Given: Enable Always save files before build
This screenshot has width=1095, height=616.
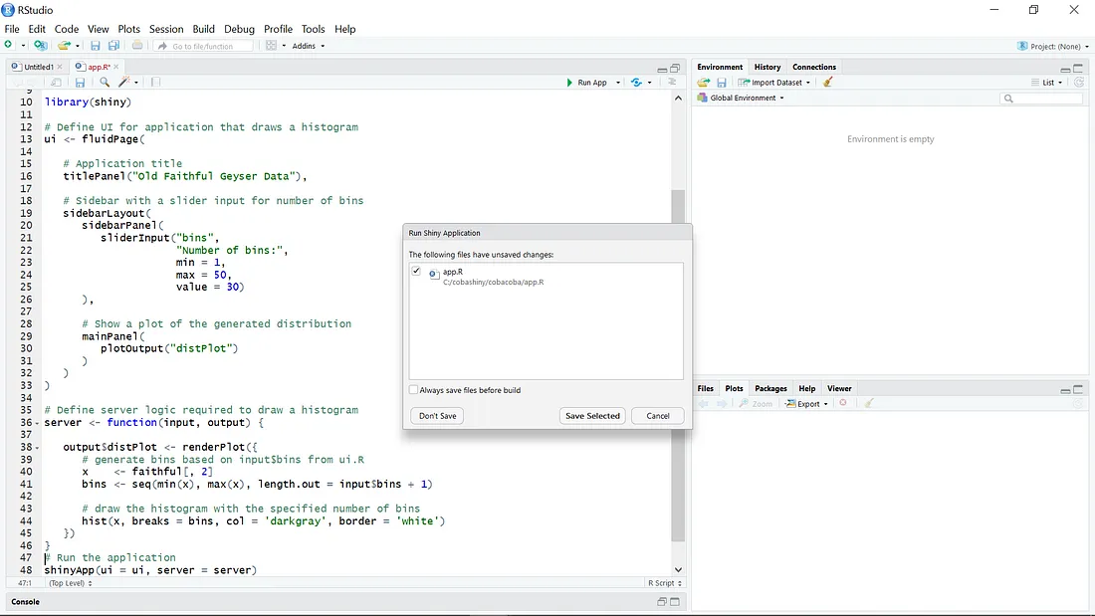Looking at the screenshot, I should tap(414, 390).
